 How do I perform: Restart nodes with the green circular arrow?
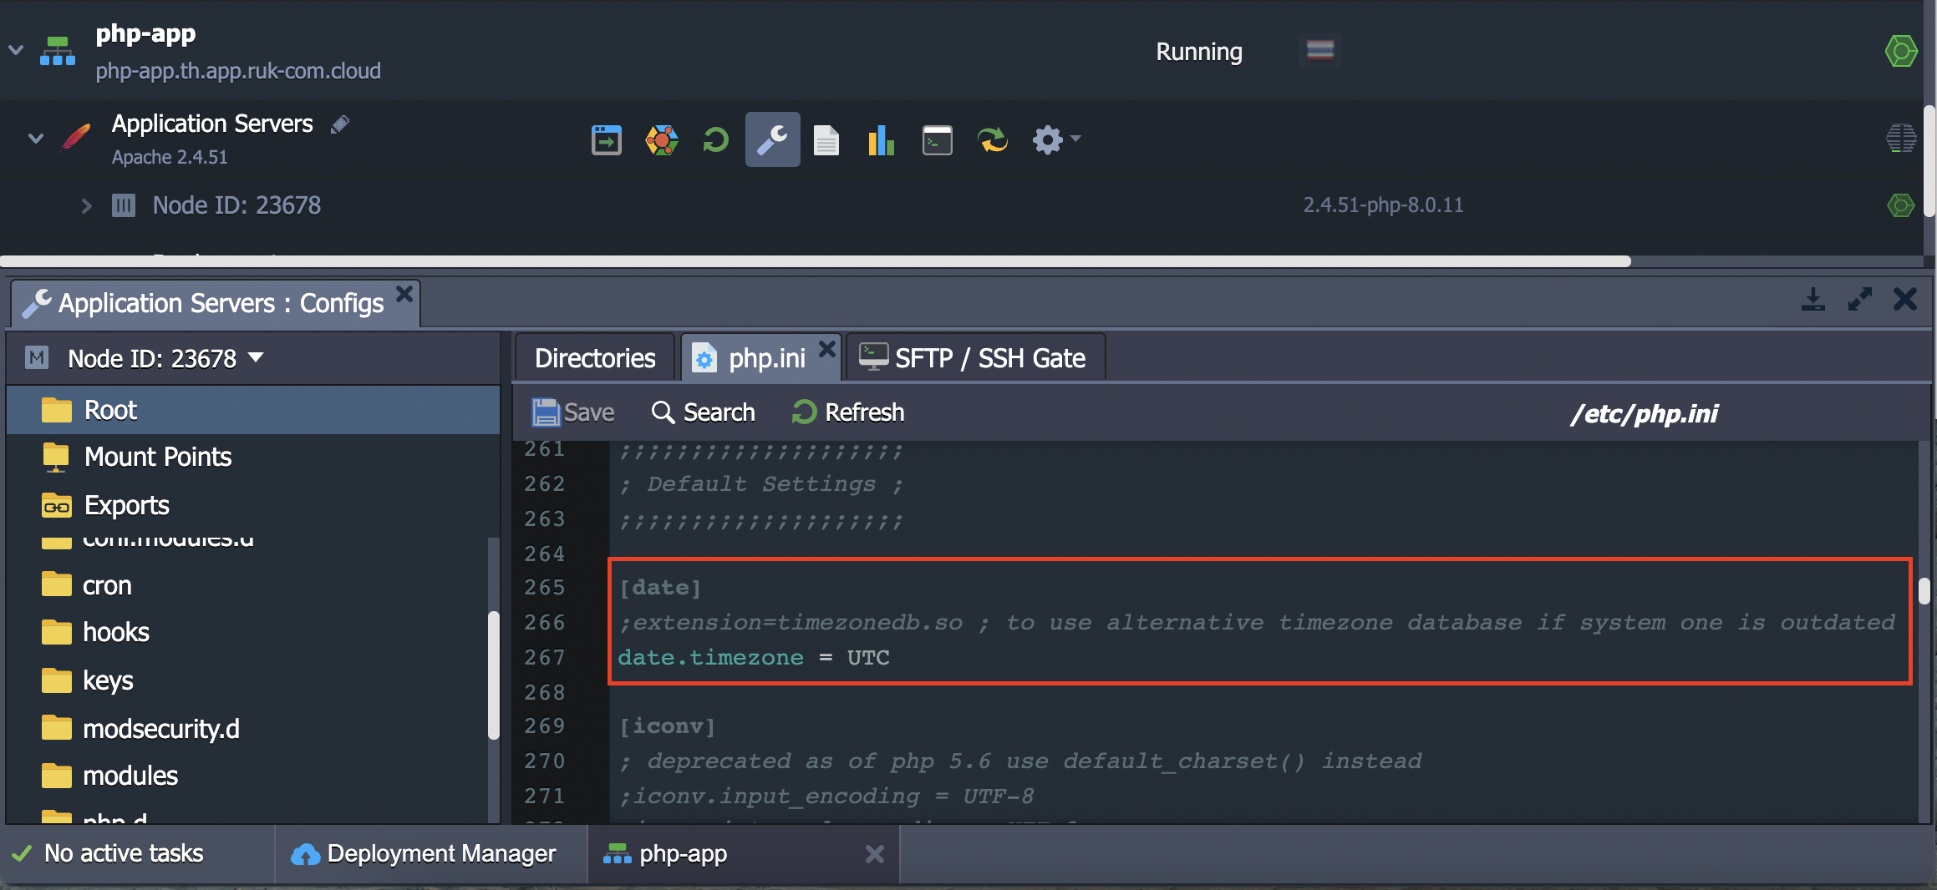click(x=716, y=139)
